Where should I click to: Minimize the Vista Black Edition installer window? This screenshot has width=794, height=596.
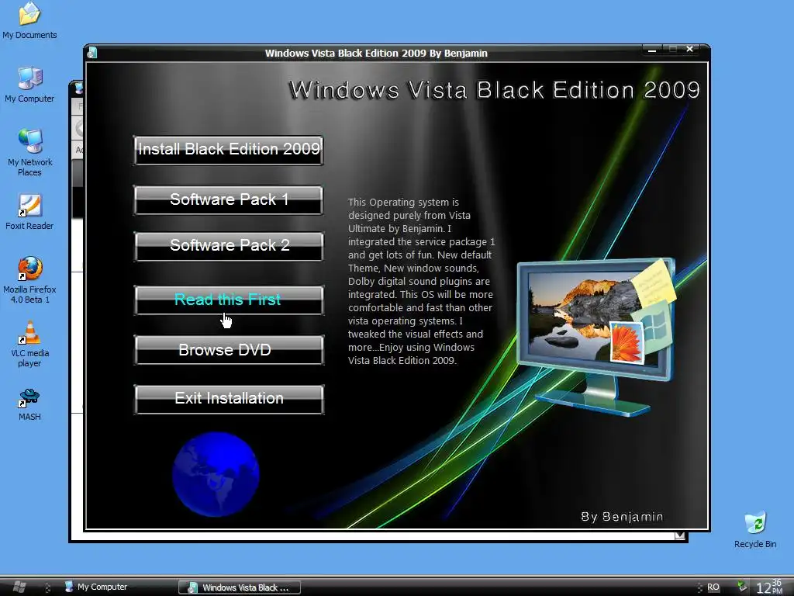pyautogui.click(x=652, y=50)
